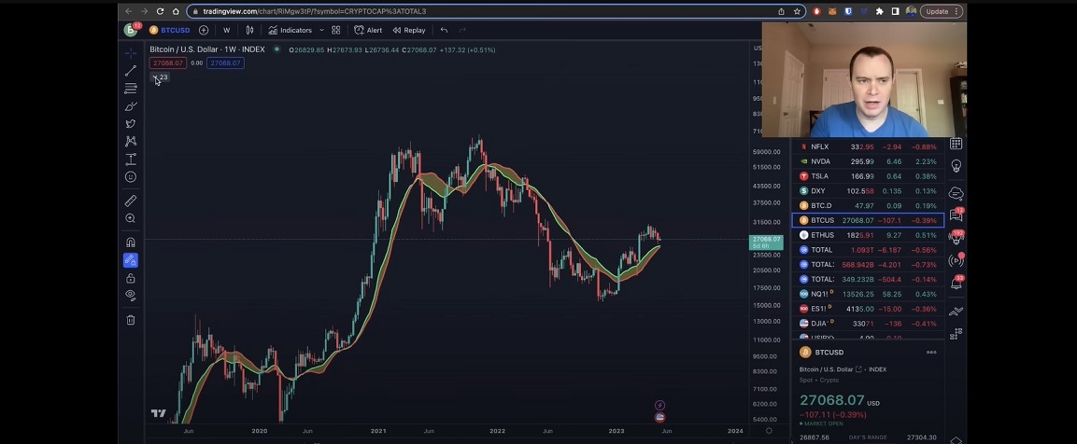This screenshot has width=1077, height=444.
Task: Open the text annotation tool
Action: coord(131,160)
